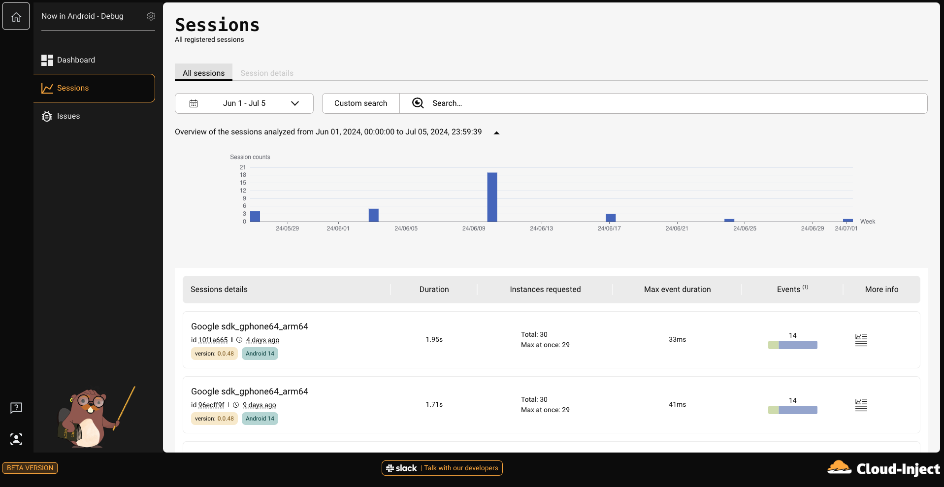Click the search magnifier icon
Viewport: 944px width, 487px height.
coord(418,103)
